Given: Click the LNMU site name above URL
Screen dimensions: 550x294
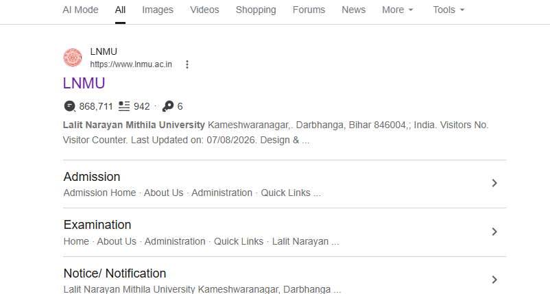Looking at the screenshot, I should tap(104, 51).
